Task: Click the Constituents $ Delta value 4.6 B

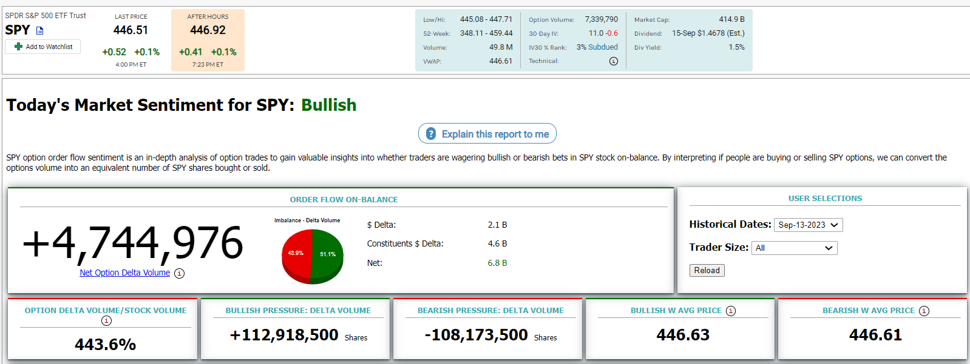Action: [x=497, y=243]
